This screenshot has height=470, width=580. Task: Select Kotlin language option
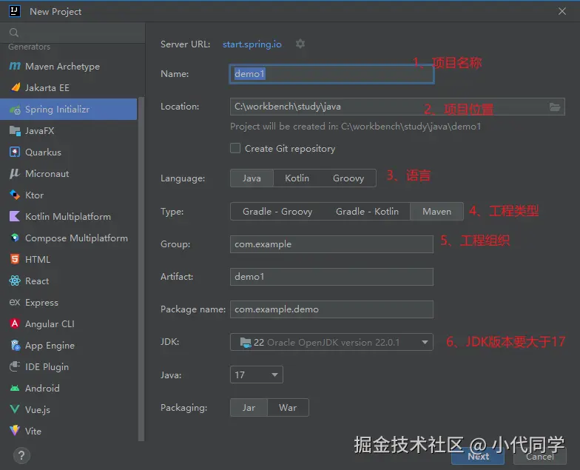point(297,178)
